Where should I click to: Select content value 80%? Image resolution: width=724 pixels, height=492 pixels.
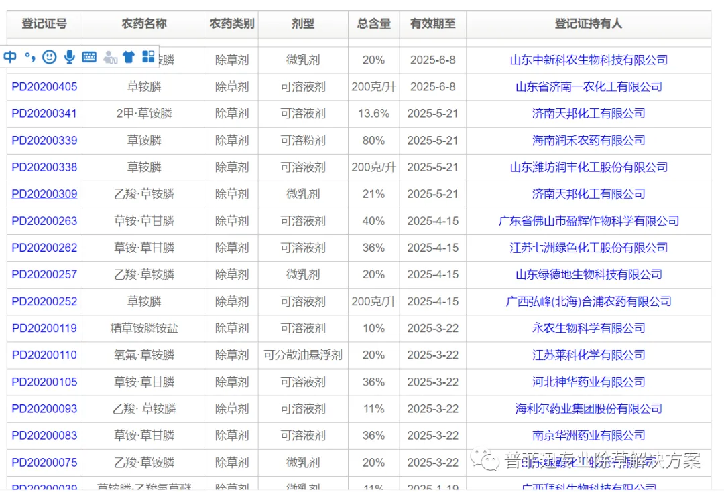pyautogui.click(x=373, y=140)
